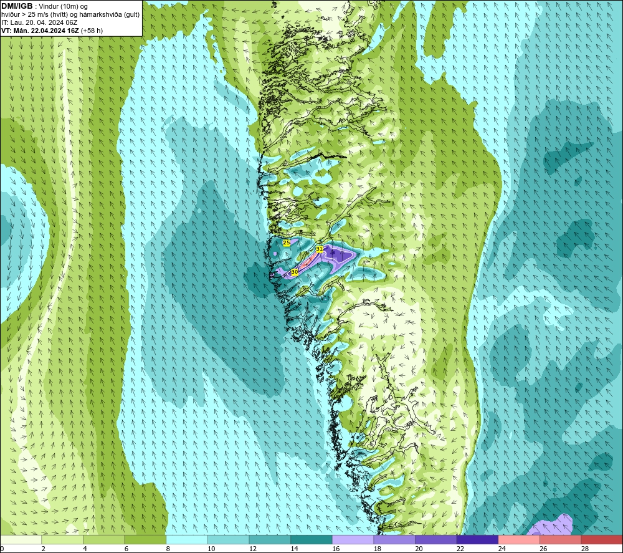Click the scale tick label 12
623x553 pixels.
pyautogui.click(x=253, y=549)
